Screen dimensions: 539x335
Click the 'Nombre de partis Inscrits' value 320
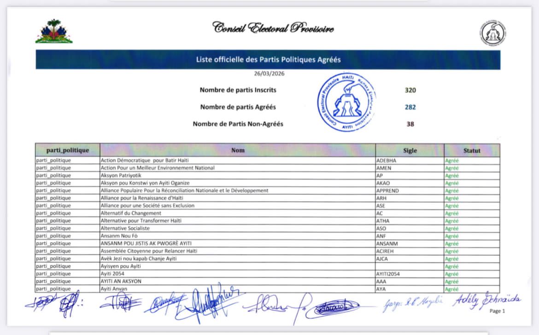410,90
